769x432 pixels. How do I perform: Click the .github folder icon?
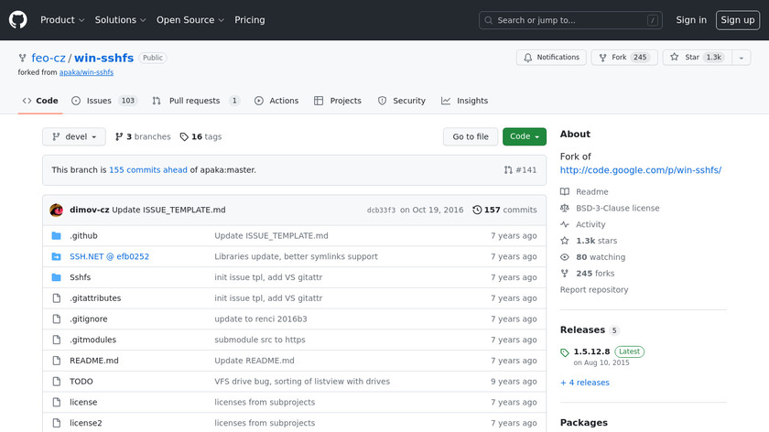[x=56, y=236]
